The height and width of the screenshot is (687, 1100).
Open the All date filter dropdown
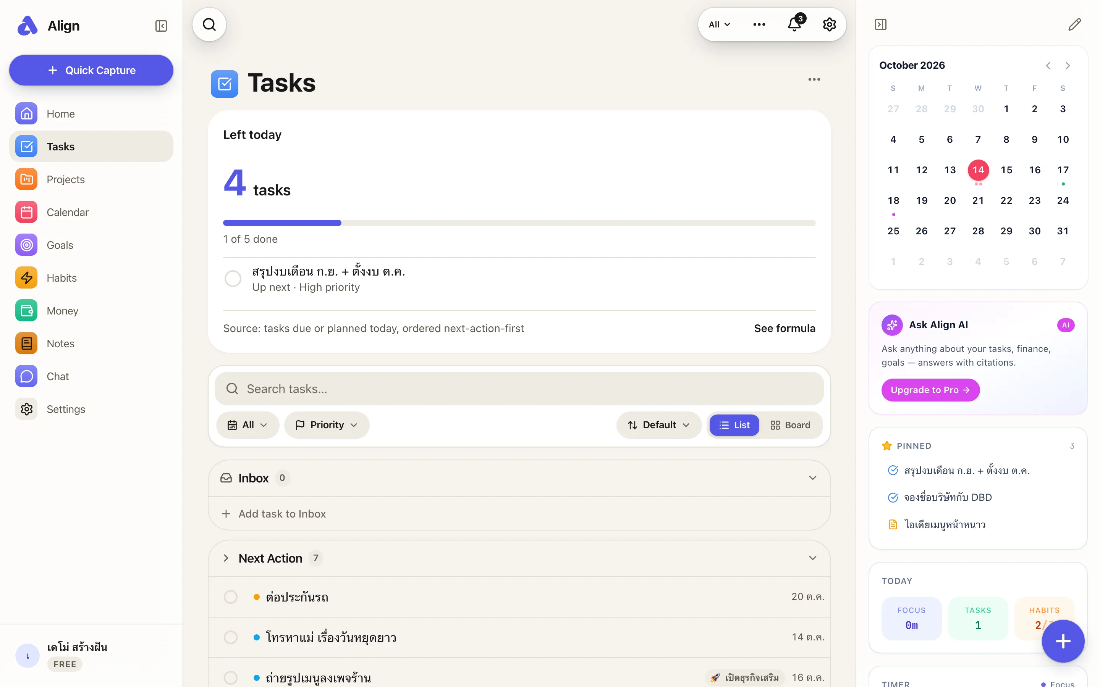[247, 425]
